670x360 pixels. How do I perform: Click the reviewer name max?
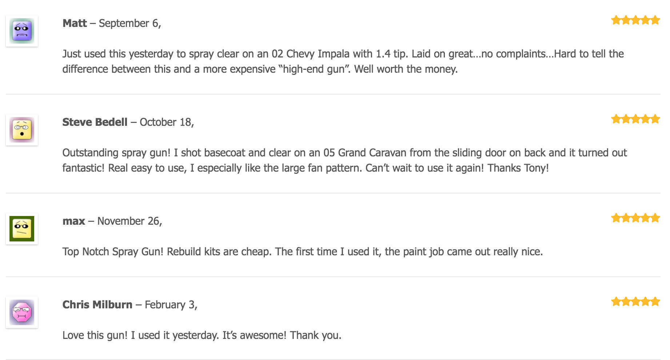[x=74, y=221]
